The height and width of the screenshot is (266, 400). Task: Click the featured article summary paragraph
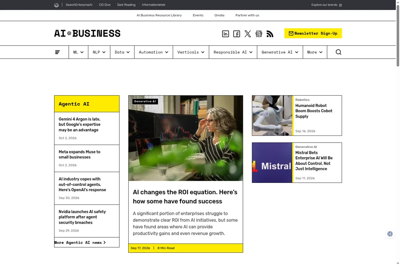coord(185,224)
